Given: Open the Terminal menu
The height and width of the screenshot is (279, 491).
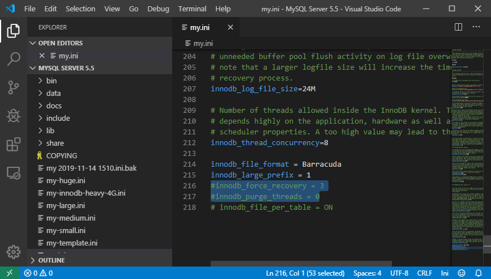Looking at the screenshot, I should [x=193, y=9].
